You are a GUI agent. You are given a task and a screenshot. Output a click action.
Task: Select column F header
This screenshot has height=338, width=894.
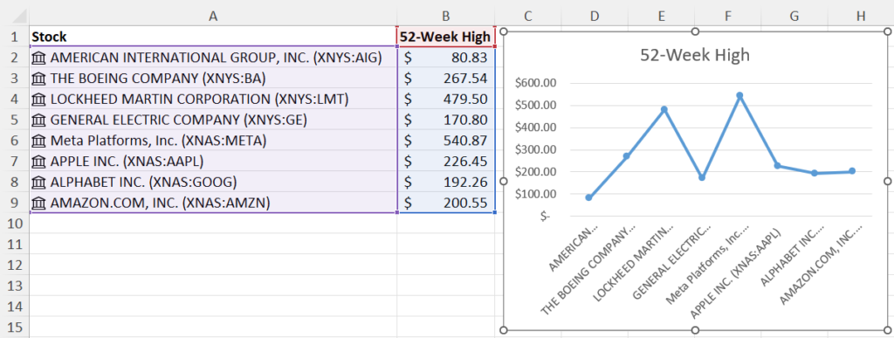pos(728,17)
